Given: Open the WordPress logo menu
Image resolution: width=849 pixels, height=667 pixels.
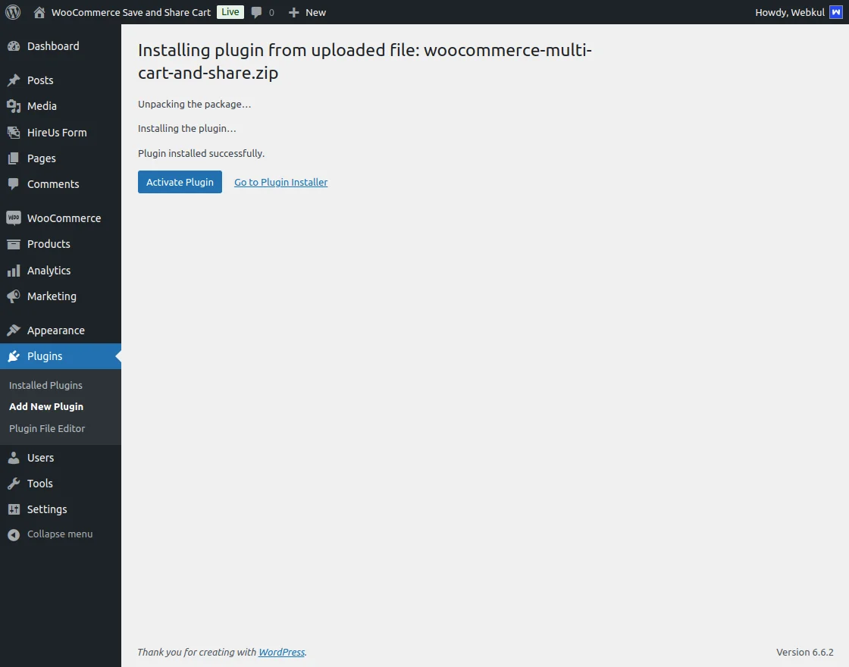Looking at the screenshot, I should (x=12, y=12).
